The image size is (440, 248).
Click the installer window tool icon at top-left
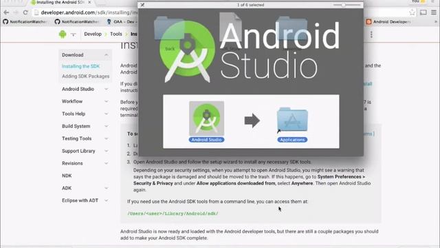click(142, 5)
